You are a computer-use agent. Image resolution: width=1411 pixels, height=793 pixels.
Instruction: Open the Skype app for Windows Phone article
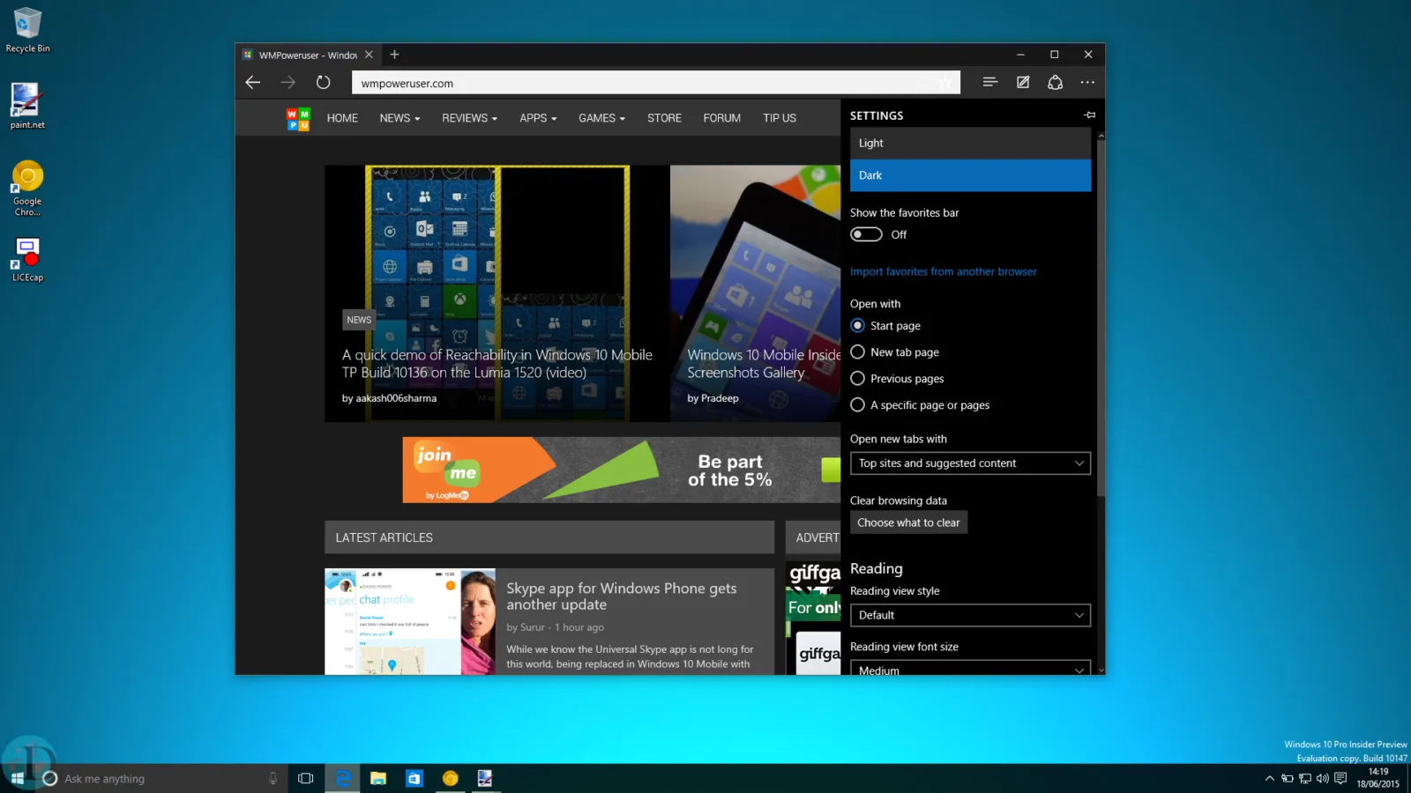tap(621, 597)
